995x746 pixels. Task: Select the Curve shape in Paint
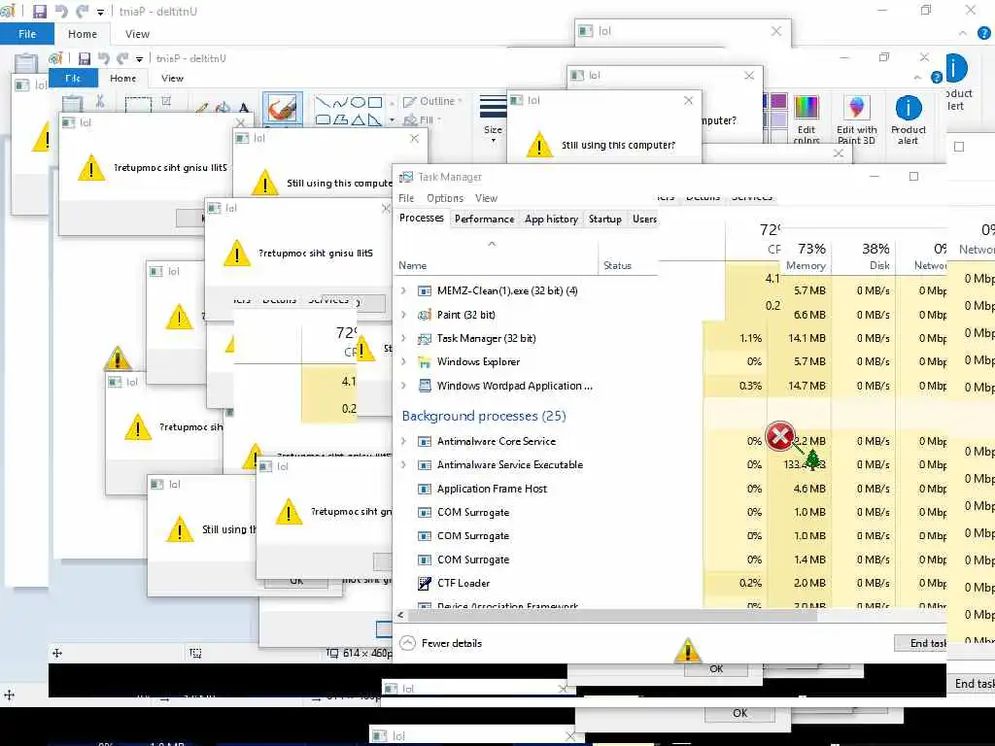pos(340,102)
